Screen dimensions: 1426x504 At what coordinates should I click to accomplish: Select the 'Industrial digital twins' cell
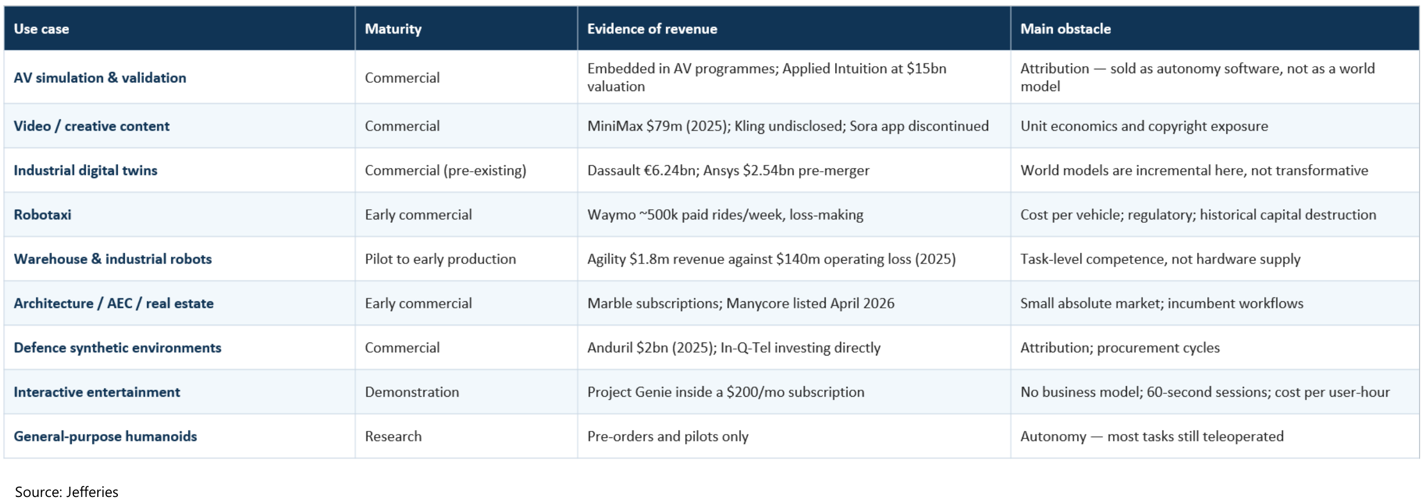tap(180, 170)
